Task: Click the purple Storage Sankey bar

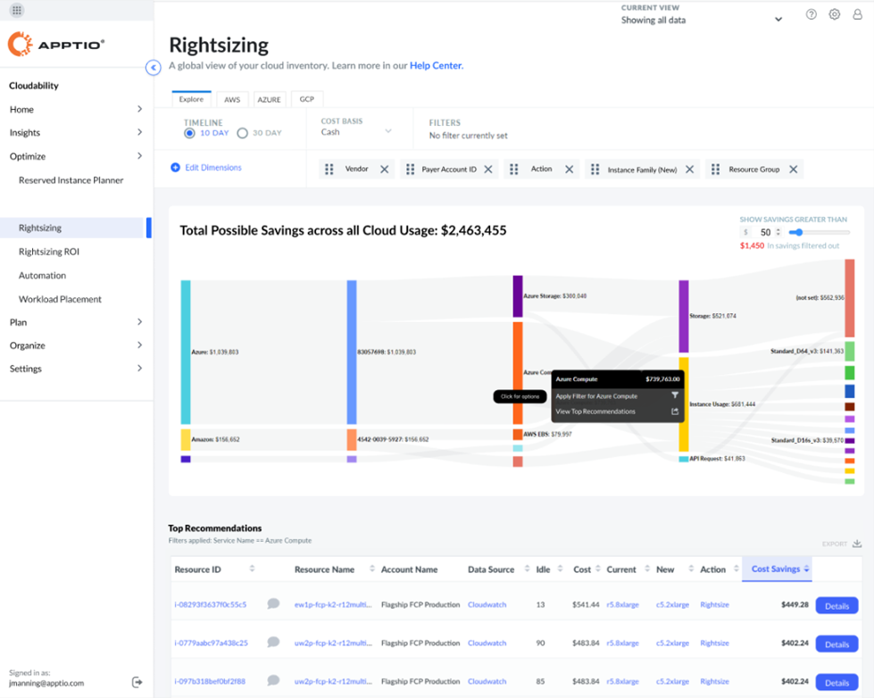Action: 683,316
